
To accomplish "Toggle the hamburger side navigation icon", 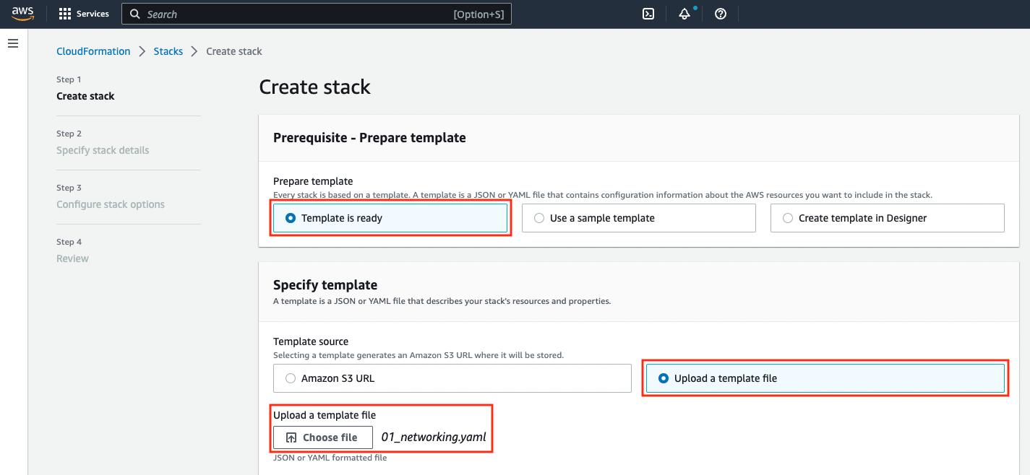I will 12,44.
